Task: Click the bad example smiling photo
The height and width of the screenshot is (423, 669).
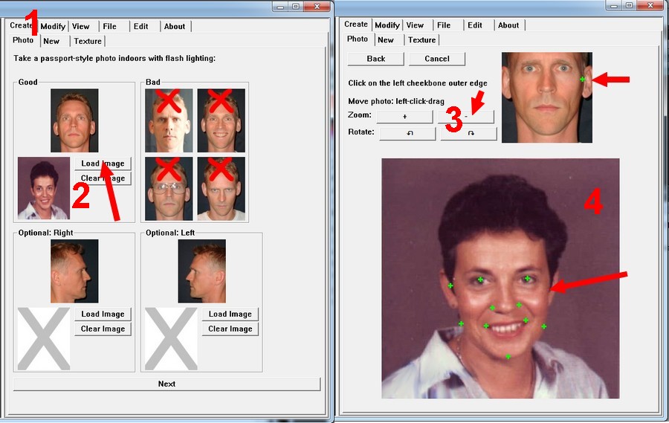Action: click(x=221, y=120)
